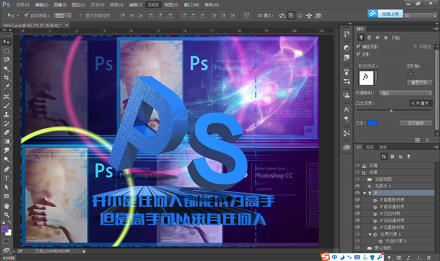
Task: Click the 重置变形 button
Action: (x=419, y=83)
